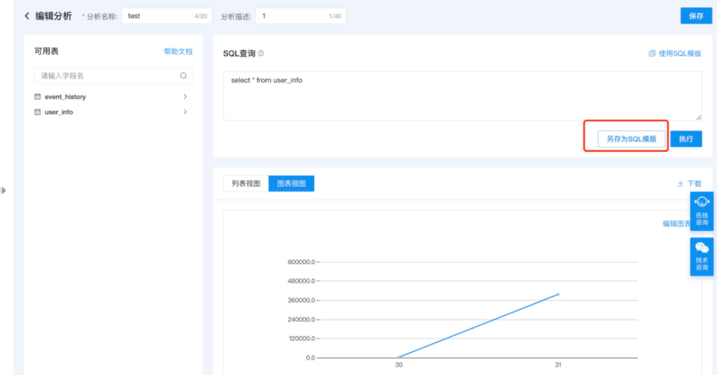Click the table icon next to event_history
Viewport: 717px width, 375px height.
tap(38, 97)
